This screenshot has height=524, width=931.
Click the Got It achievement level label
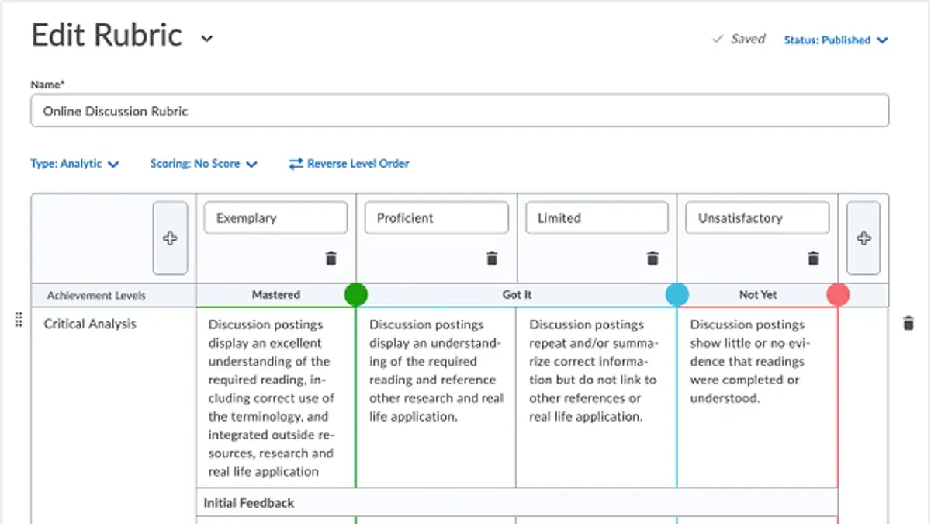(517, 295)
